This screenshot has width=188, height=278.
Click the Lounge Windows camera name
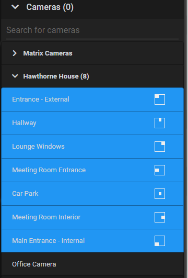point(38,147)
